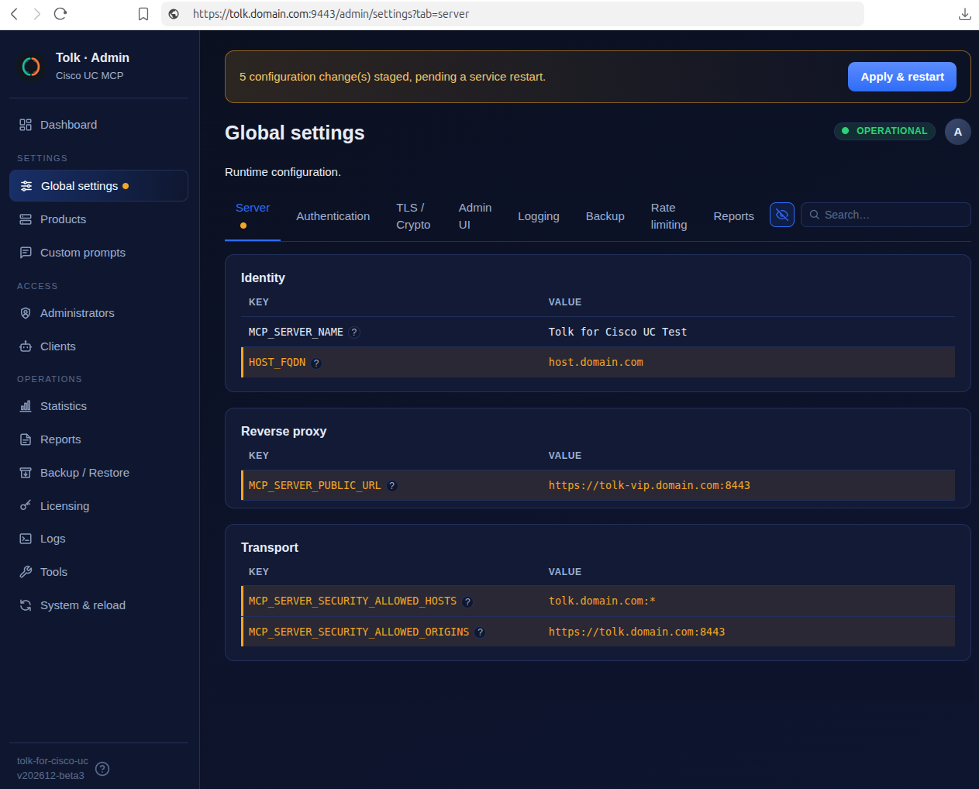Switch to the Logging tab
The image size is (979, 789).
(x=539, y=216)
